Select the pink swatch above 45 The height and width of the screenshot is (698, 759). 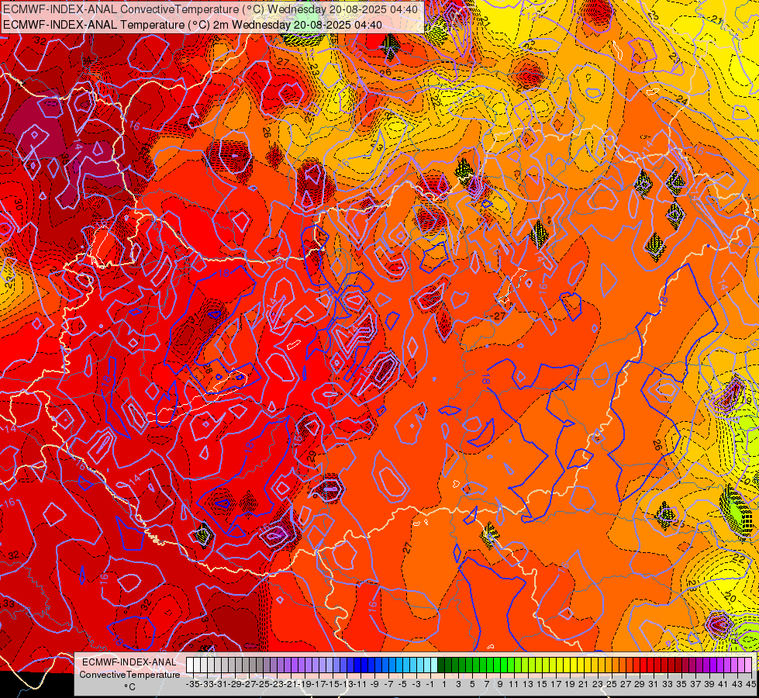click(x=748, y=665)
